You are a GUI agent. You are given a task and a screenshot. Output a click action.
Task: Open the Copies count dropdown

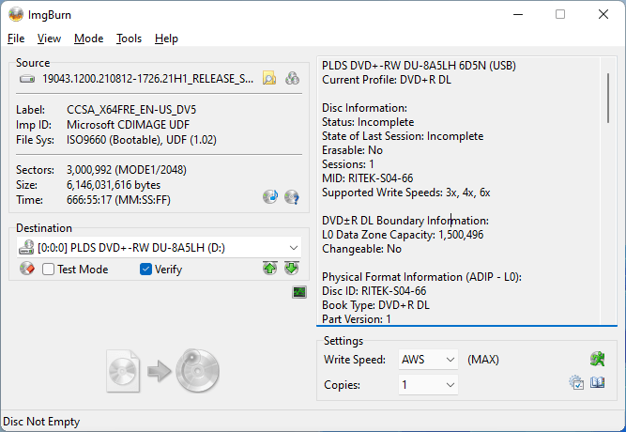click(x=450, y=385)
